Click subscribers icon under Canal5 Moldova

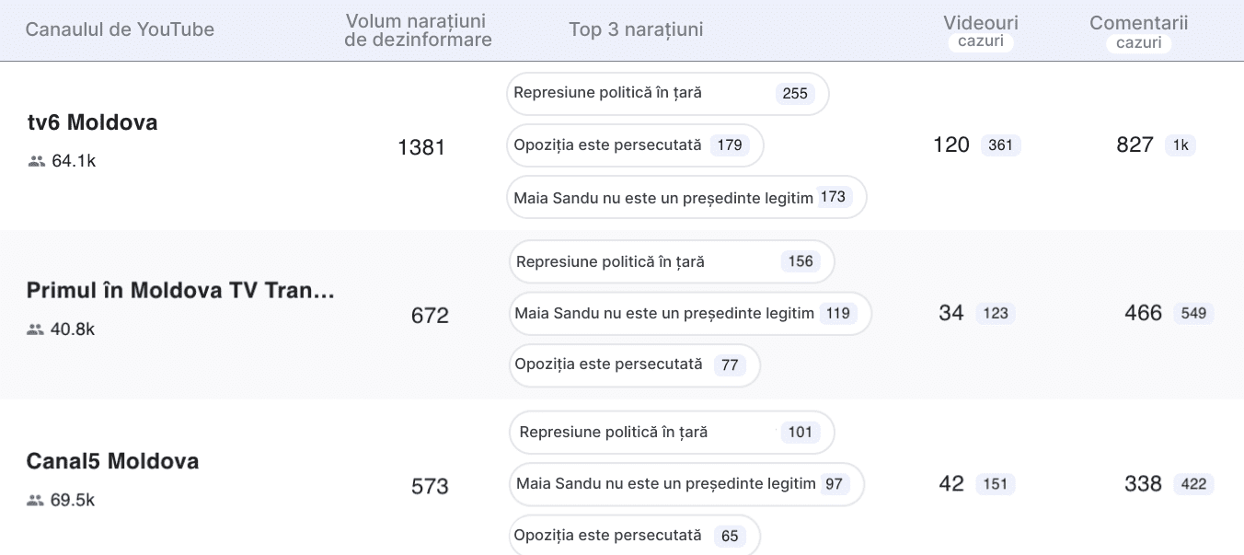pyautogui.click(x=36, y=501)
